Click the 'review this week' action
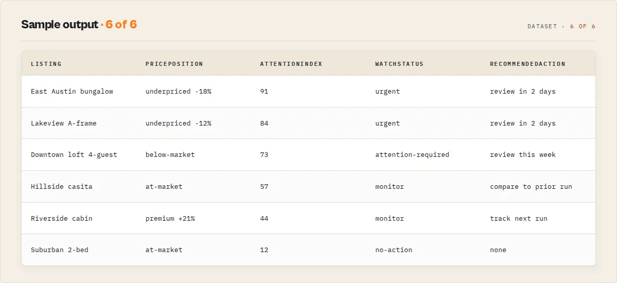This screenshot has width=617, height=283. (x=523, y=155)
